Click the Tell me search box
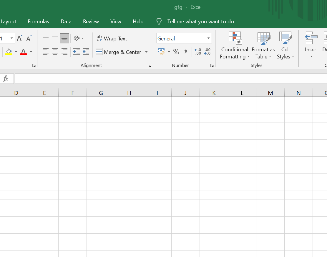This screenshot has height=257, width=327. [200, 22]
